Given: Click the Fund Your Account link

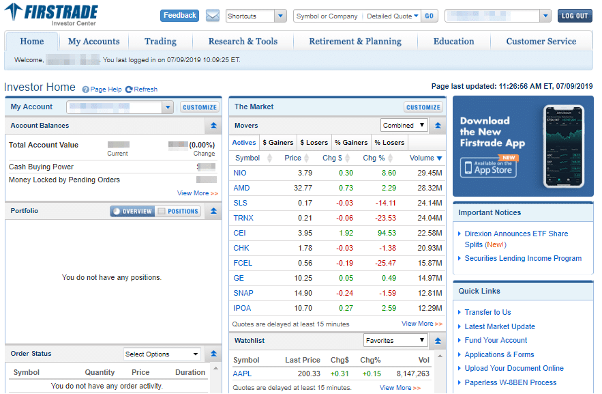Looking at the screenshot, I should [496, 340].
